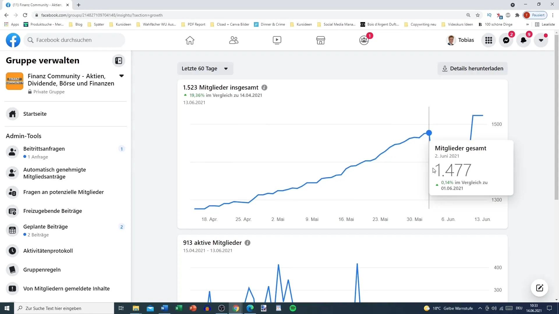559x314 pixels.
Task: Click the Beitrittsanfragen admin icon
Action: tap(12, 152)
